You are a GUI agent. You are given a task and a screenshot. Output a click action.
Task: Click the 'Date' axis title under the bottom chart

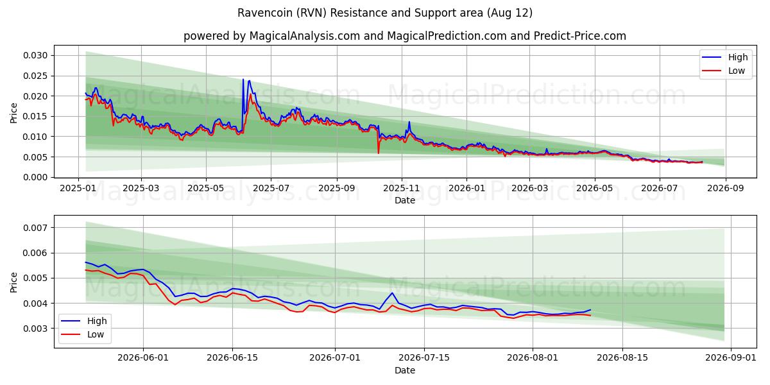coord(405,371)
